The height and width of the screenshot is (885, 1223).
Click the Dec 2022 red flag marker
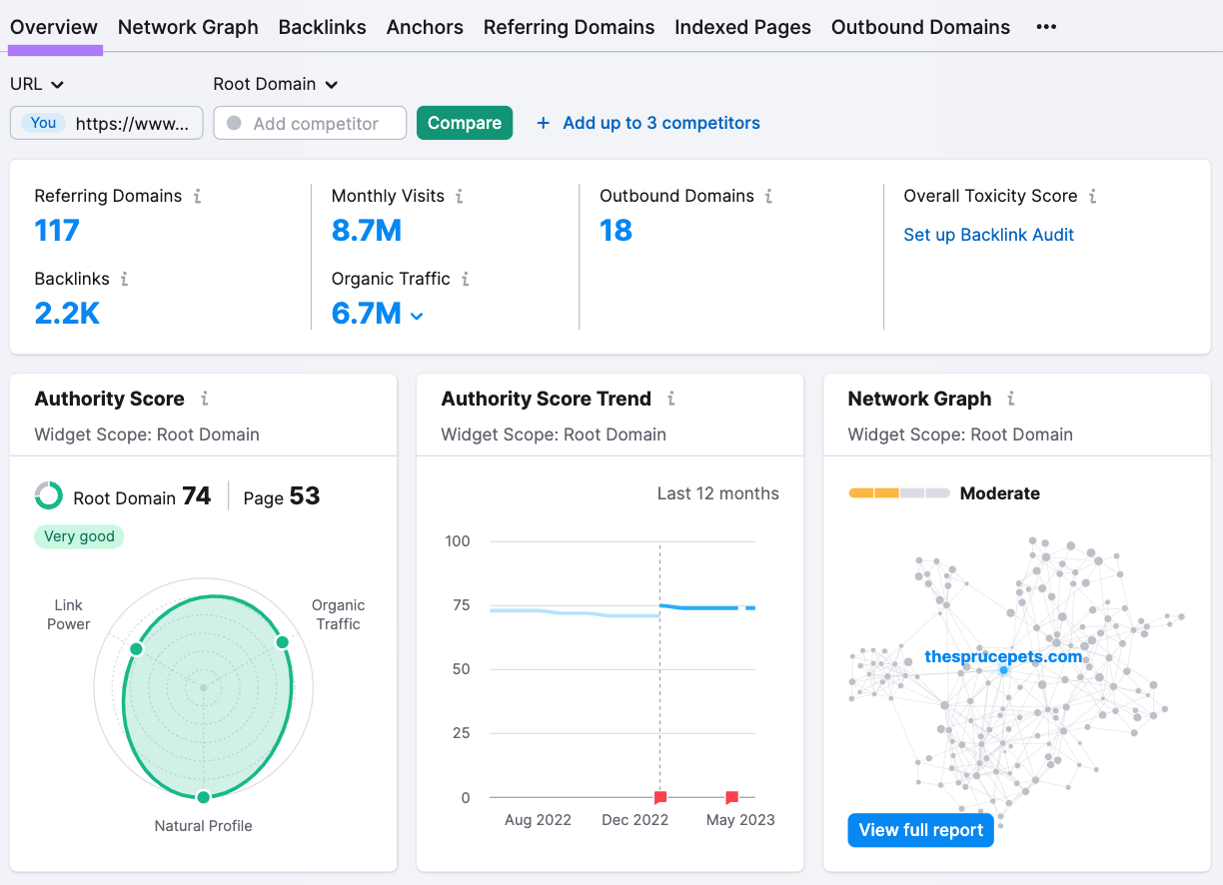click(659, 797)
